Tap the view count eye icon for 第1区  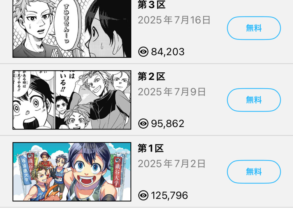[143, 195]
